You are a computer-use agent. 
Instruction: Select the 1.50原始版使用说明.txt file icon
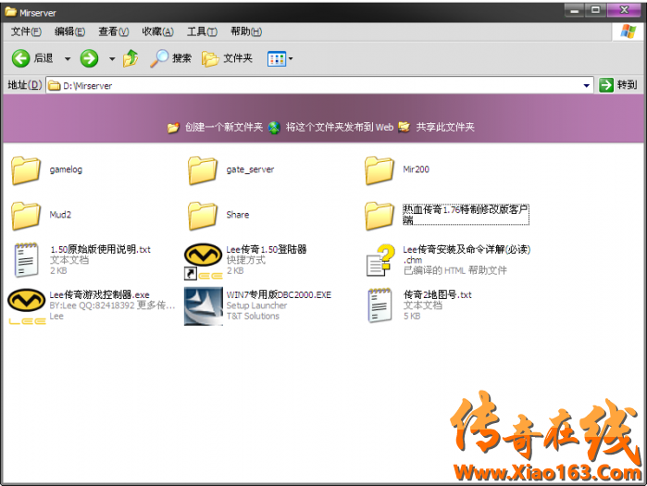tap(26, 260)
